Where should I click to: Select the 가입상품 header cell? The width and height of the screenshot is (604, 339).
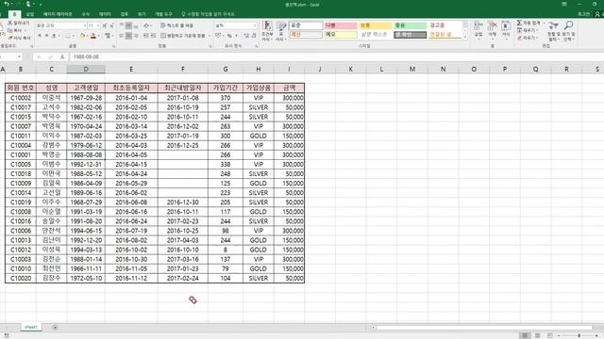coord(258,88)
